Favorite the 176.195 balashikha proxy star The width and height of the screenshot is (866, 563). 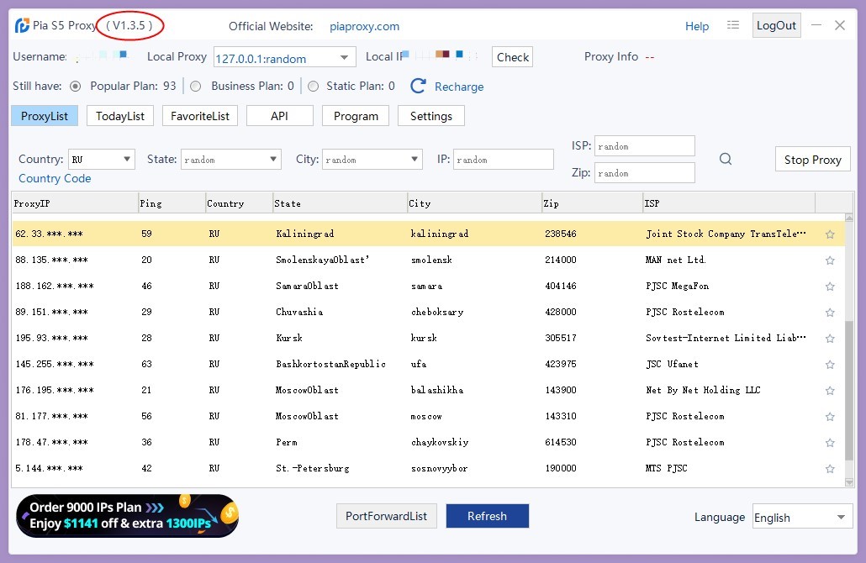point(830,391)
